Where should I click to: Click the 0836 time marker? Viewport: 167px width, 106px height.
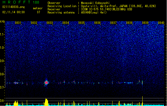coord(97,23)
